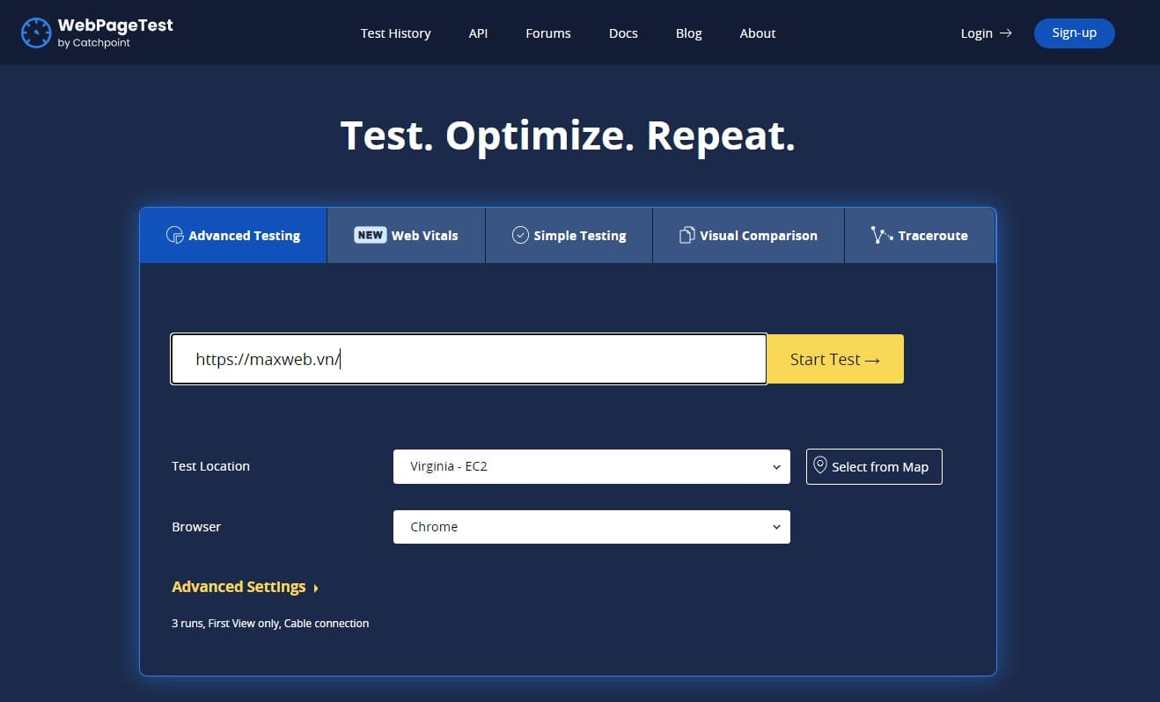This screenshot has height=702, width=1160.
Task: Open the API navigation link
Action: click(x=478, y=33)
